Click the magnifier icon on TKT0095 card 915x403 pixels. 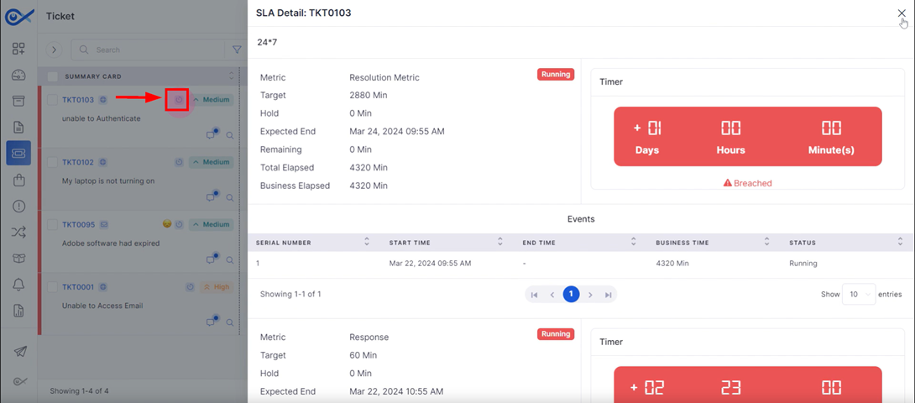pos(229,259)
